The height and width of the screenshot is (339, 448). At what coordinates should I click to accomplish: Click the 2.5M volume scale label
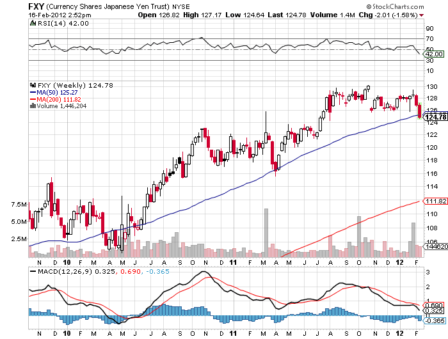pyautogui.click(x=19, y=239)
